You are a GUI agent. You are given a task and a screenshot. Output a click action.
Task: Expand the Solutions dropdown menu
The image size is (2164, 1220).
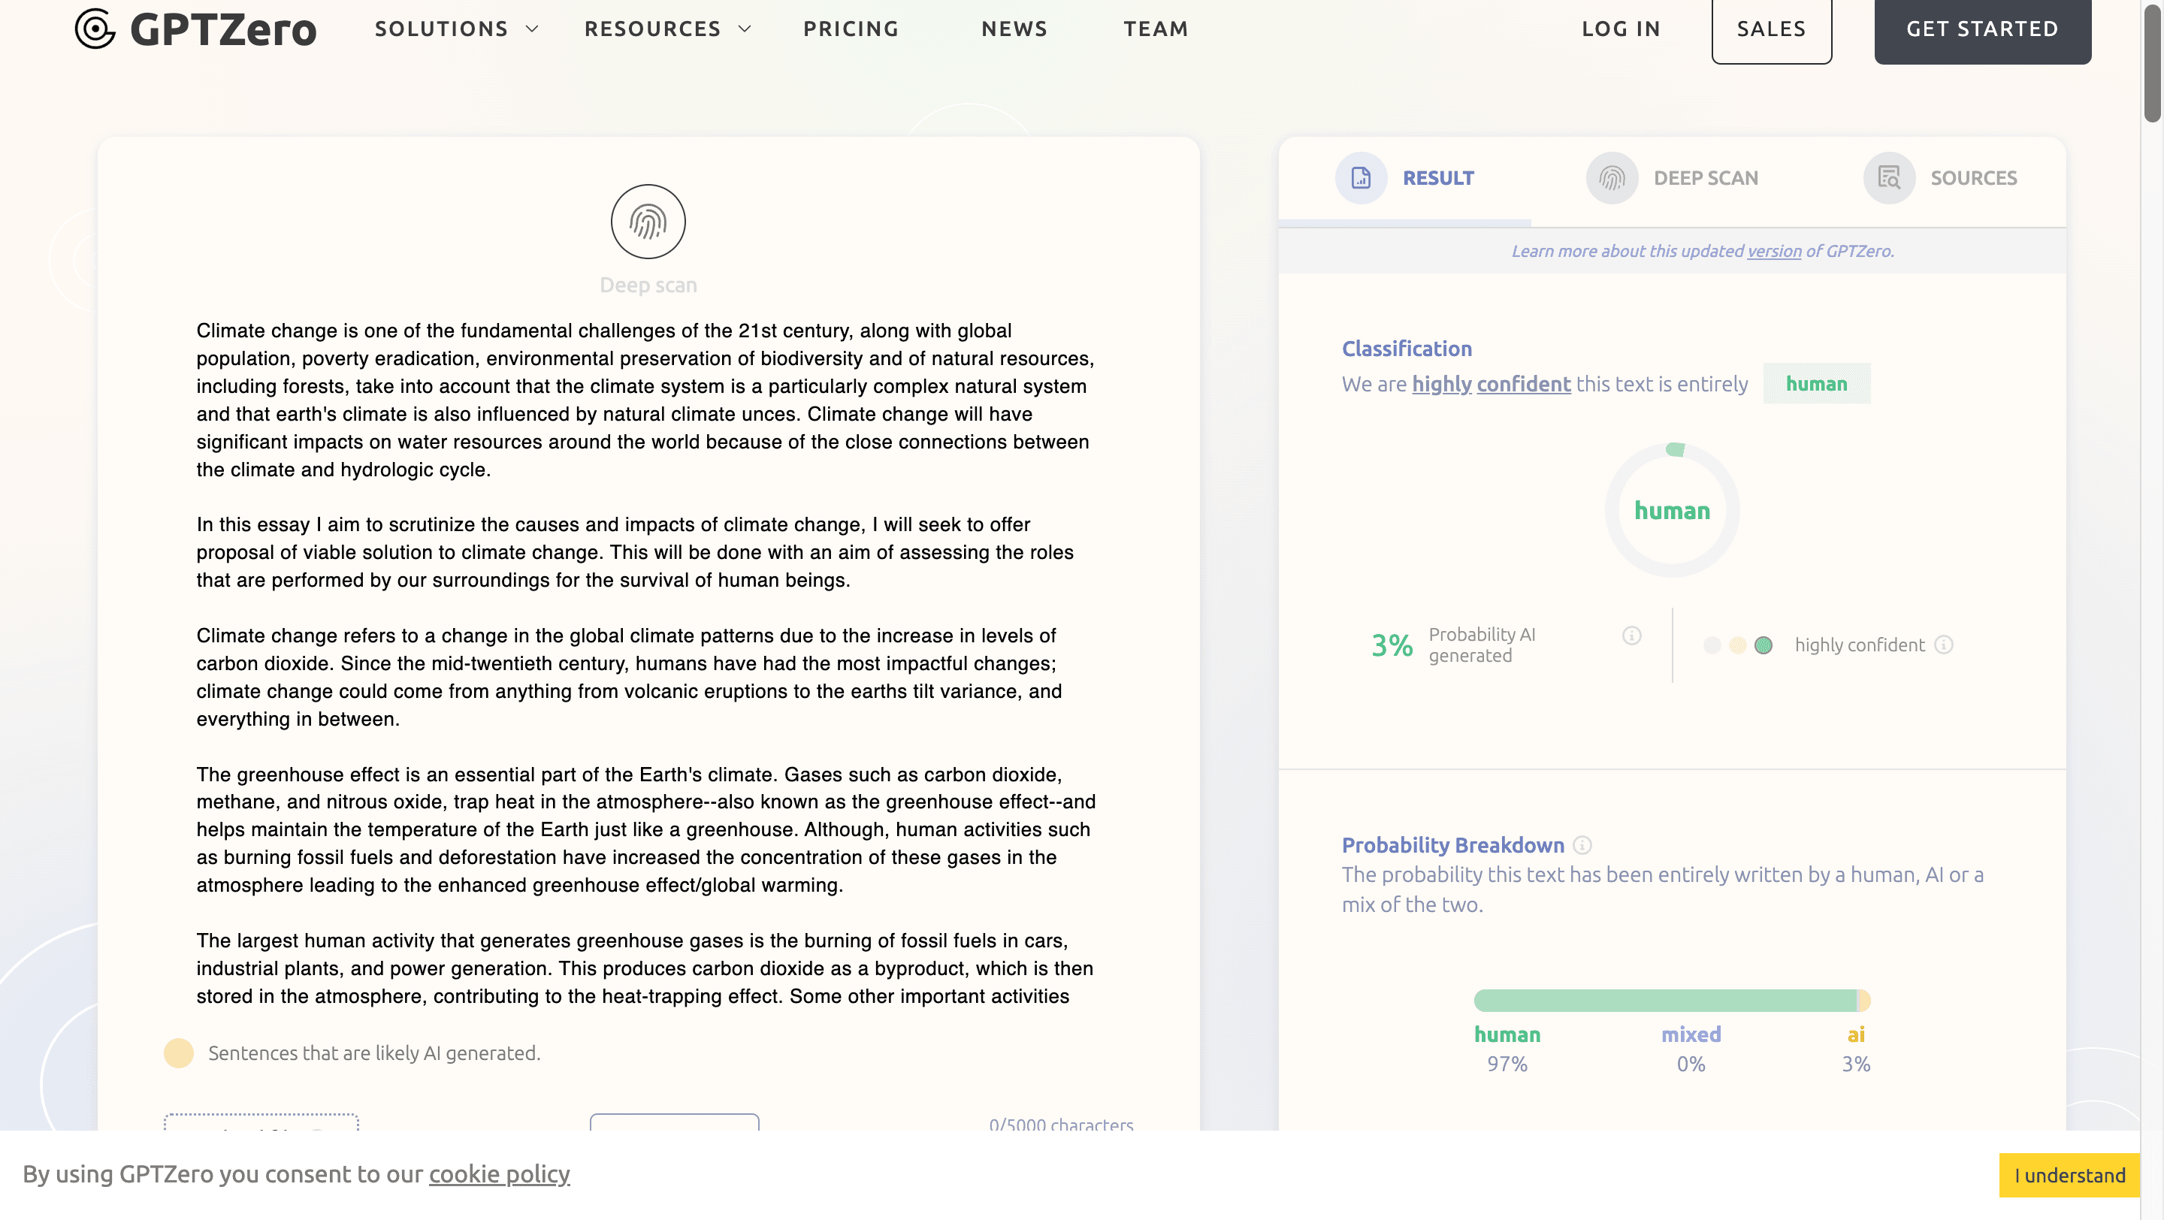pos(456,29)
